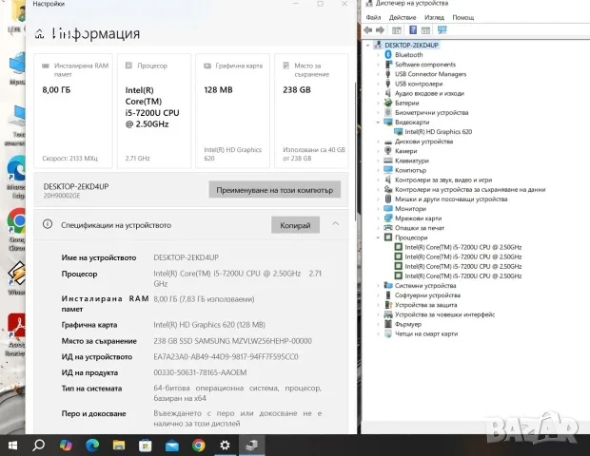This screenshot has height=456, width=590.
Task: Open Действие menu in Device Manager
Action: [403, 17]
